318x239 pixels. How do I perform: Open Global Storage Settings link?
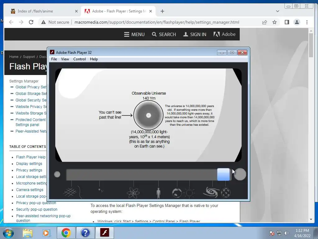point(31,93)
